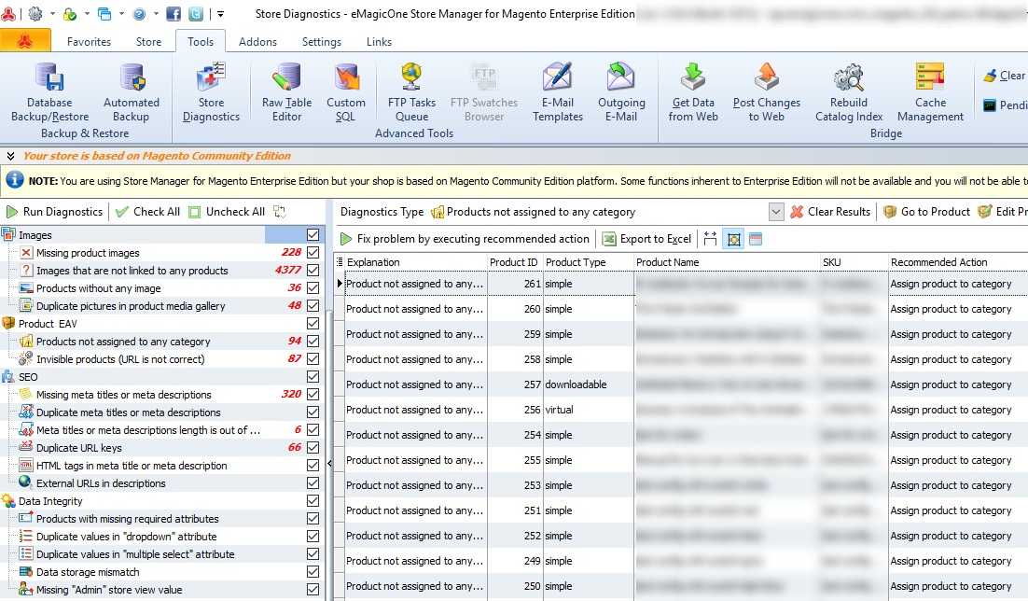Open the quick access toolbar customize arrow
The image size is (1028, 601).
click(221, 14)
